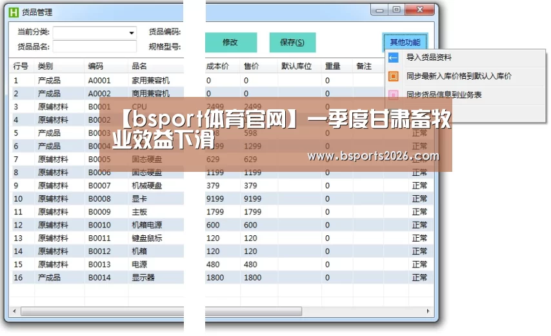Select the 机箱电源 item name
This screenshot has height=336, width=551.
tap(147, 225)
